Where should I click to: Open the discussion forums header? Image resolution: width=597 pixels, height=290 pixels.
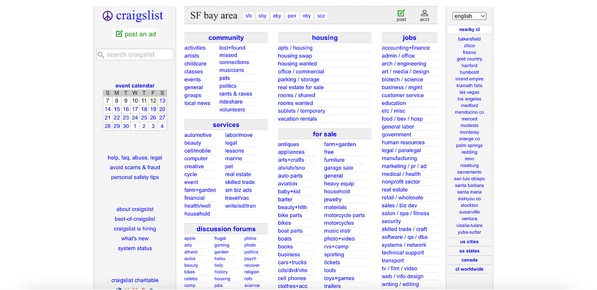click(226, 229)
